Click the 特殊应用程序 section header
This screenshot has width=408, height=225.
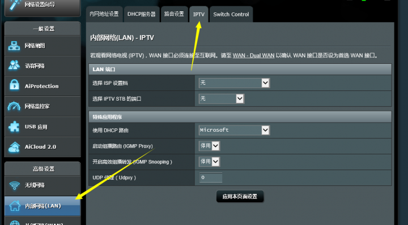240,117
